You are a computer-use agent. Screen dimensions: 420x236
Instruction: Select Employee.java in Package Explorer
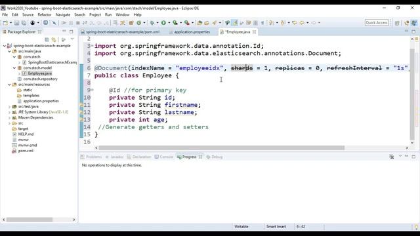click(39, 73)
